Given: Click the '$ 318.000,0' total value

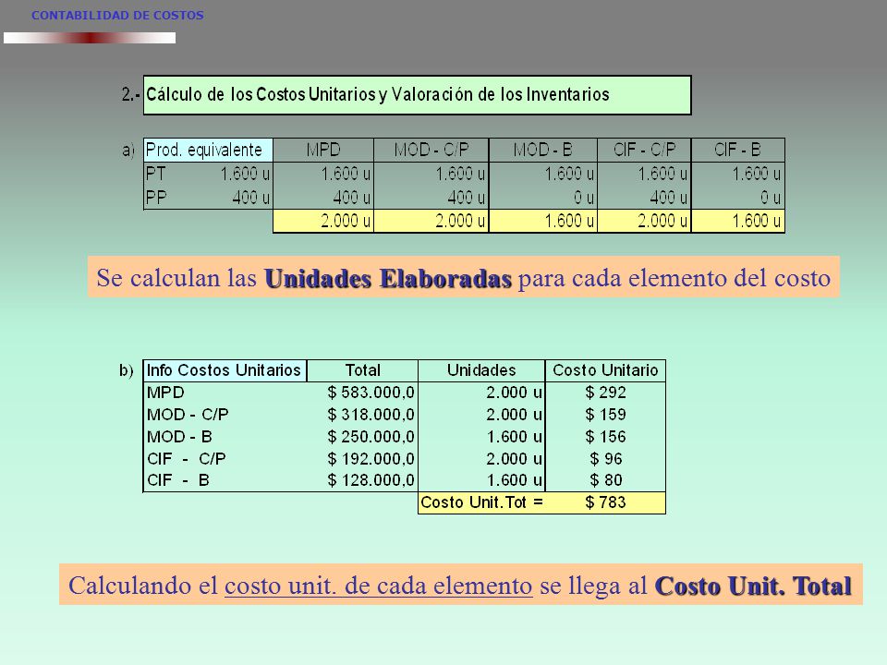Looking at the screenshot, I should coord(371,415).
